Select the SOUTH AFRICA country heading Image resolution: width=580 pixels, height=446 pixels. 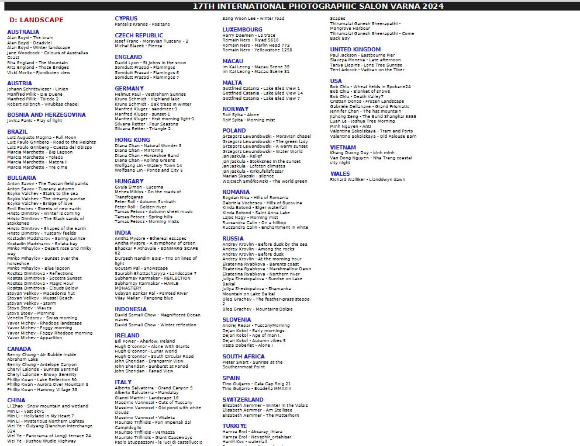[243, 357]
